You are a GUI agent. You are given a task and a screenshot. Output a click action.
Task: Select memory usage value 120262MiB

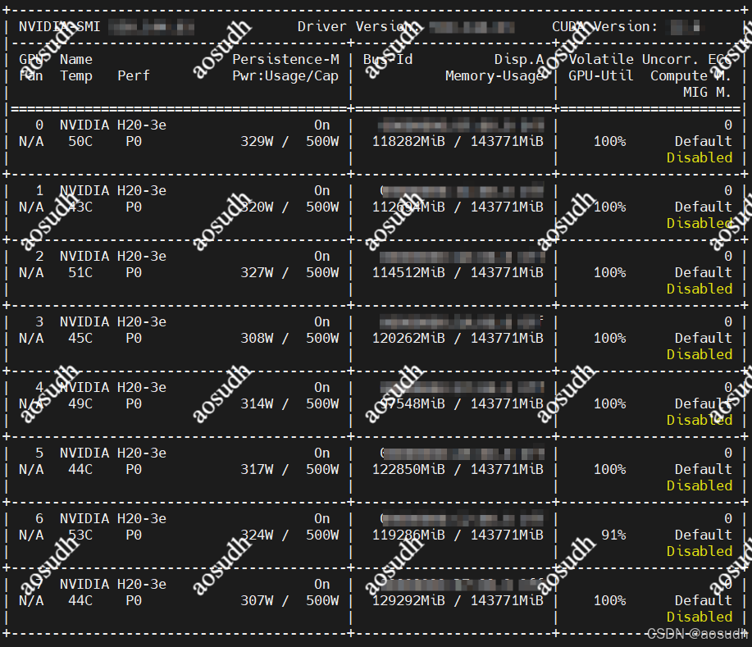(408, 339)
